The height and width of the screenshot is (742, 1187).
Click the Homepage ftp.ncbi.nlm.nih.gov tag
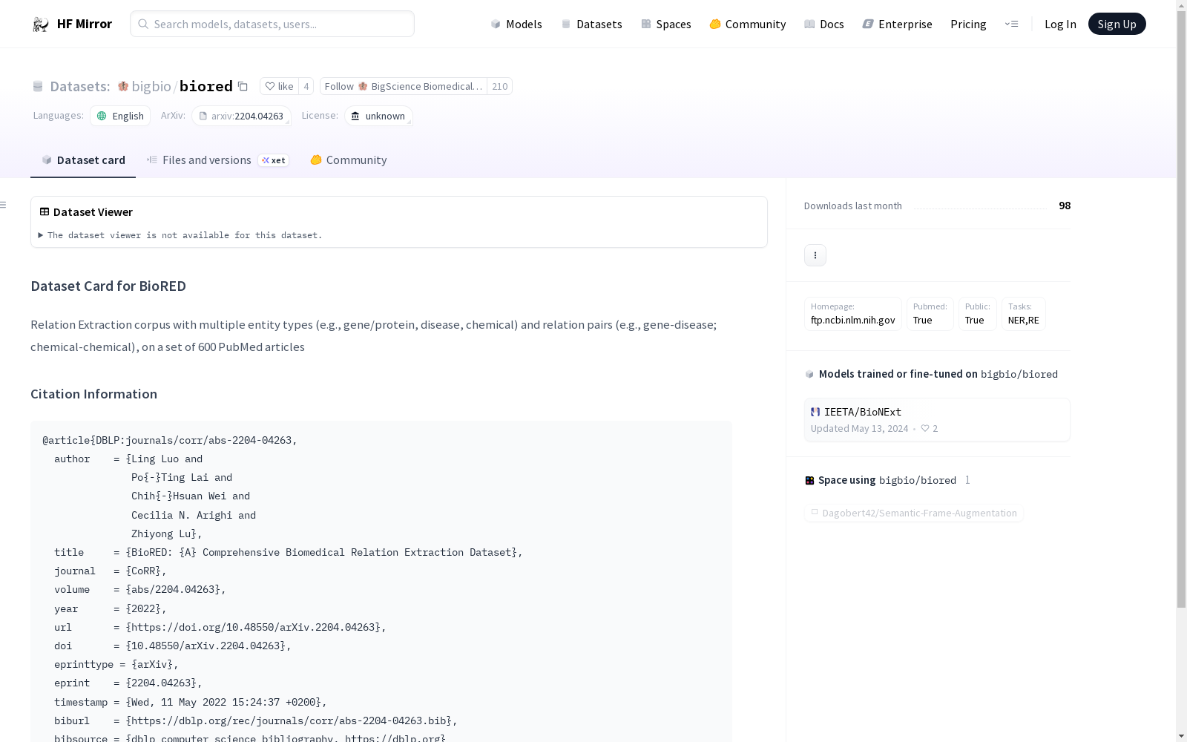[853, 314]
